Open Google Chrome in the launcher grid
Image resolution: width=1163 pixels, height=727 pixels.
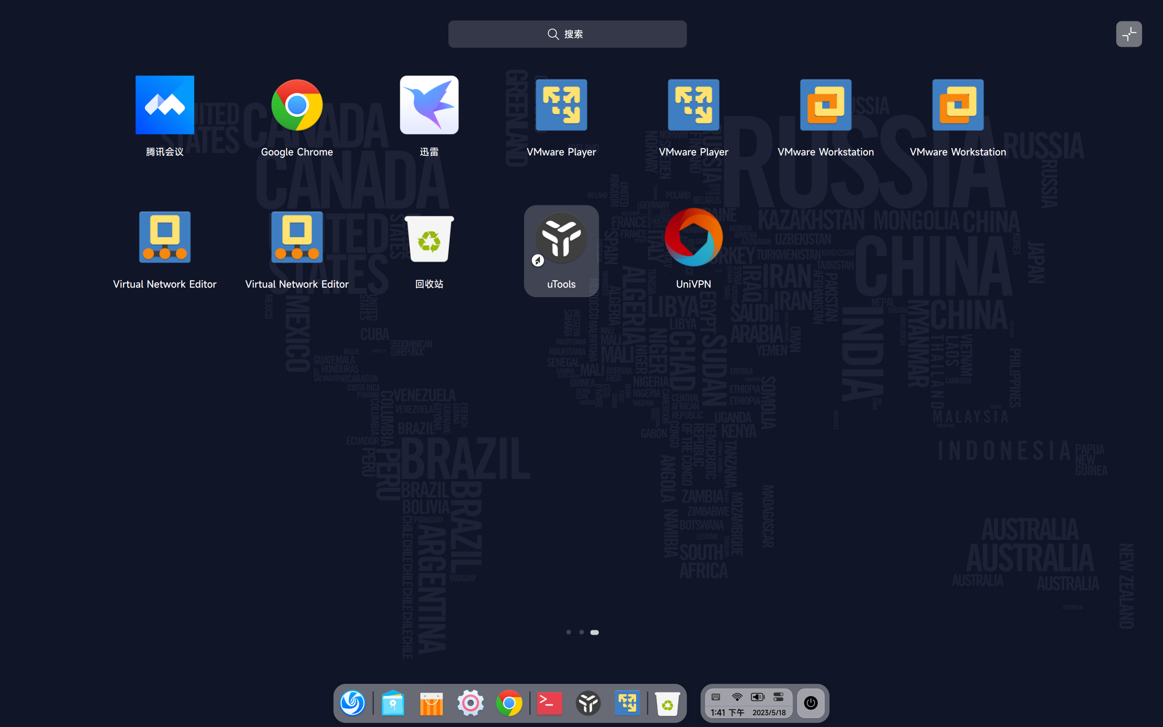click(297, 105)
